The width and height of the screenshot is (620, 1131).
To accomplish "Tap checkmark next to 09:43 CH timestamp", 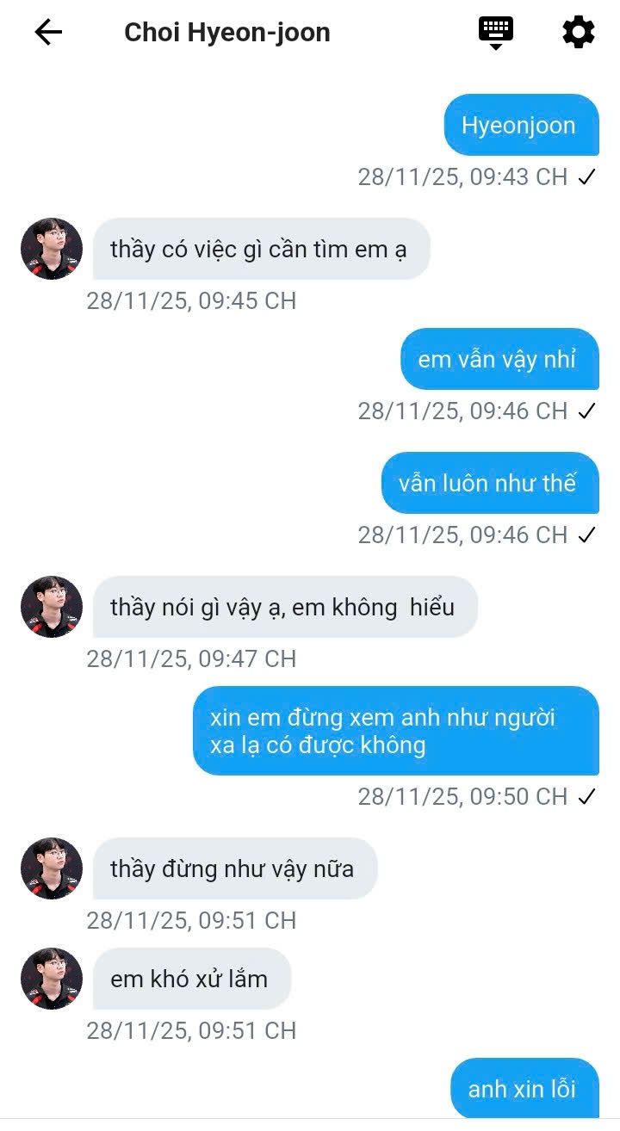I will 587,177.
